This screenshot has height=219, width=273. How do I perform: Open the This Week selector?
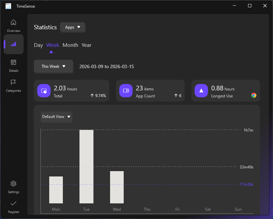(53, 66)
